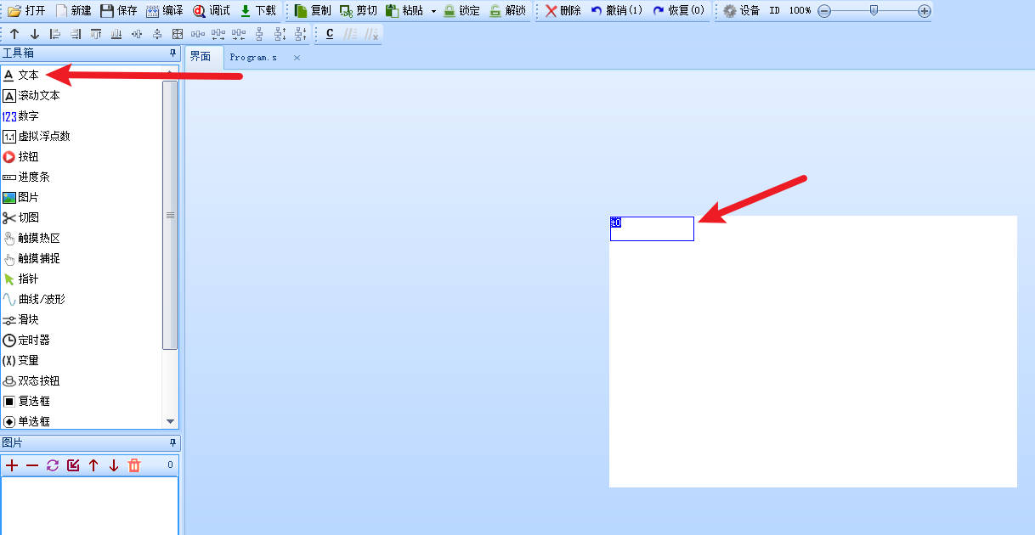Viewport: 1035px width, 535px height.
Task: Select the t0 text box on canvas
Action: 652,229
